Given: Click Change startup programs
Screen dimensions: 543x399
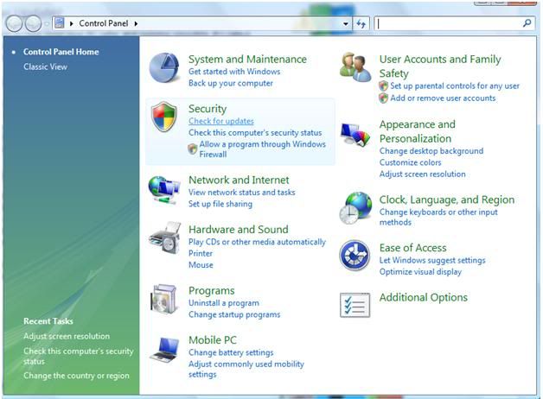Looking at the screenshot, I should (234, 314).
